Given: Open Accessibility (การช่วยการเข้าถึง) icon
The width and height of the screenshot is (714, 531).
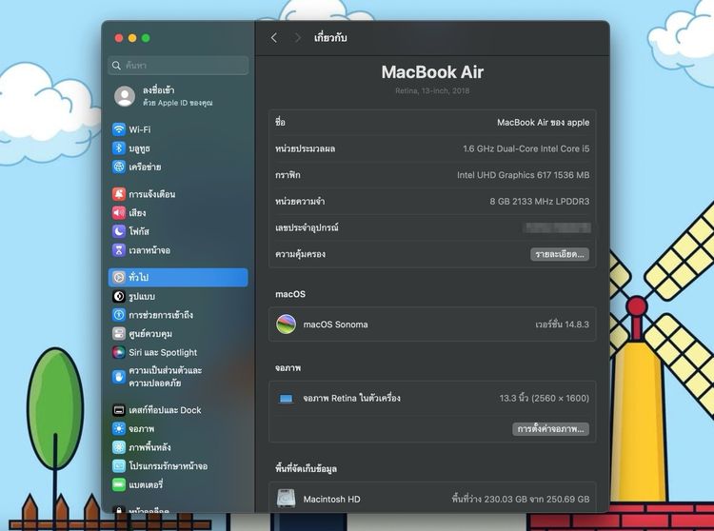Looking at the screenshot, I should coord(119,315).
